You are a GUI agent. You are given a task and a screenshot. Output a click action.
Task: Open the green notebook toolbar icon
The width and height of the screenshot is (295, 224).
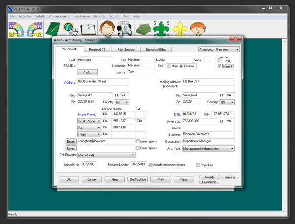pos(53,29)
